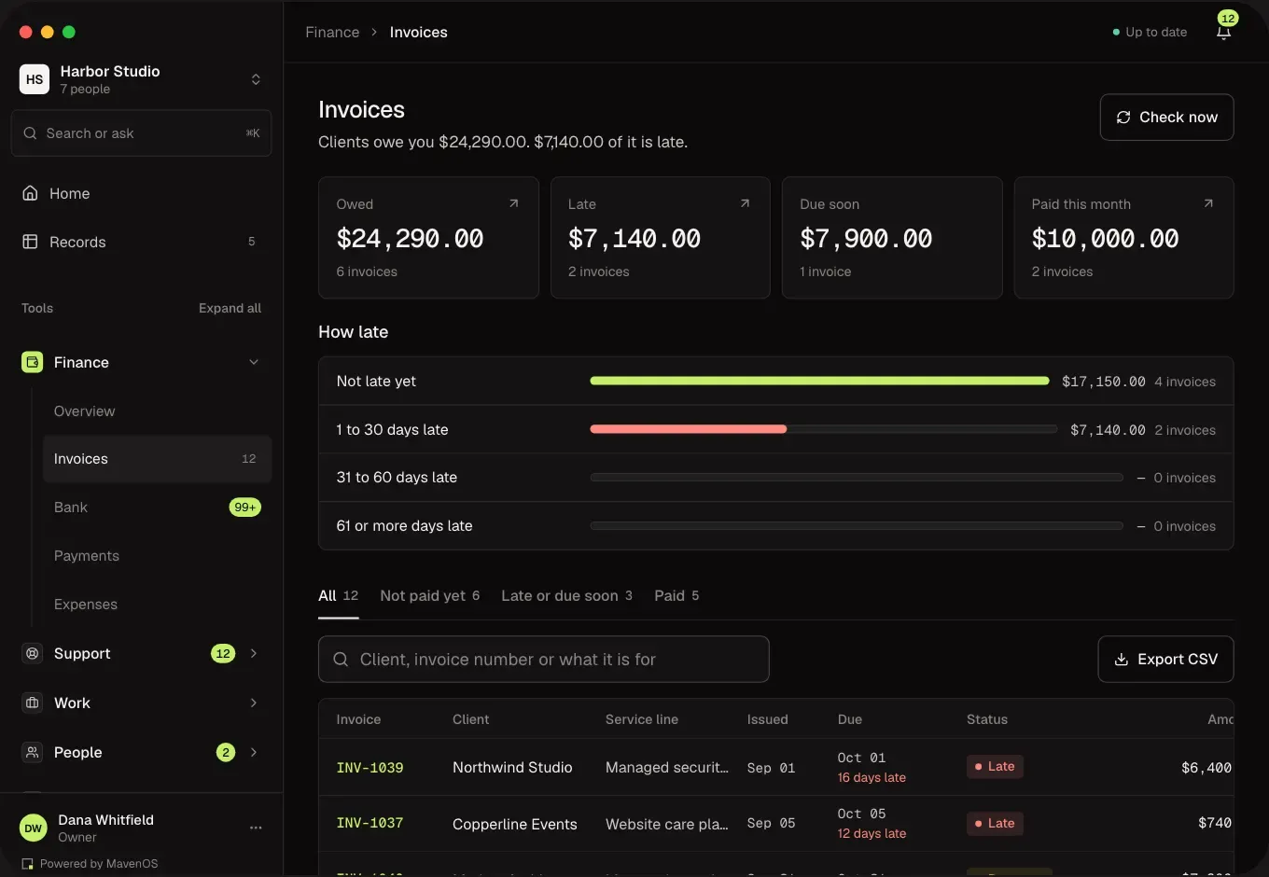Open invoice INV-1039 link
This screenshot has width=1269, height=877.
tap(370, 768)
